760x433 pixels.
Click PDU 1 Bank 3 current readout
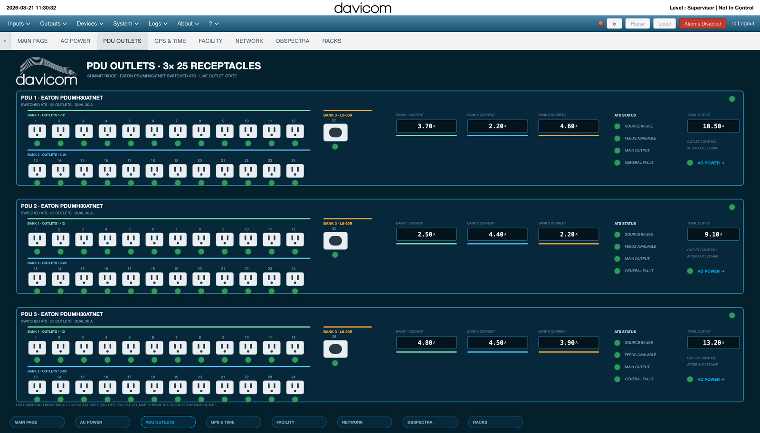coord(569,126)
